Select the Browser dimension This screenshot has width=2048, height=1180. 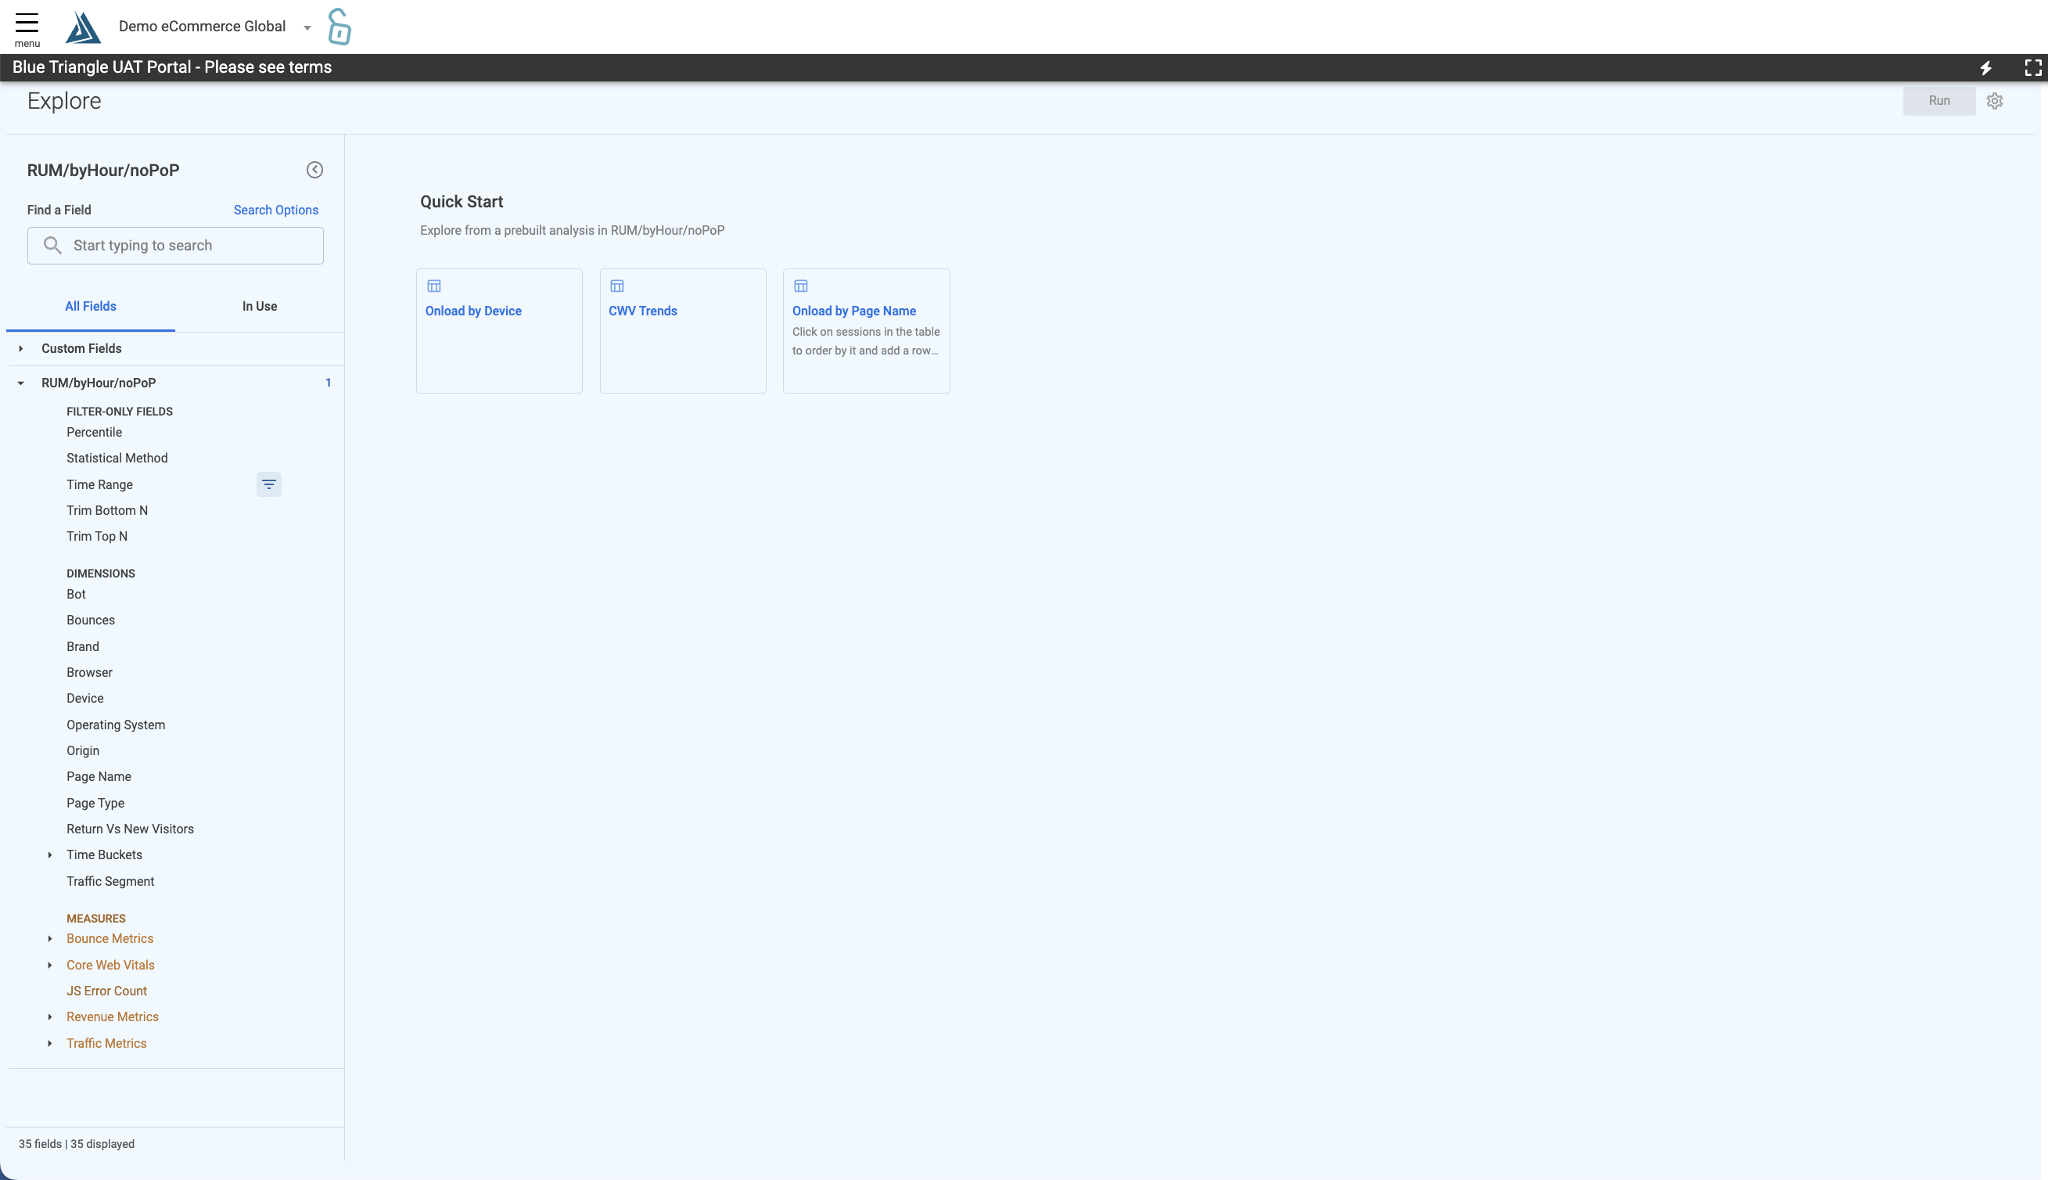click(x=90, y=673)
